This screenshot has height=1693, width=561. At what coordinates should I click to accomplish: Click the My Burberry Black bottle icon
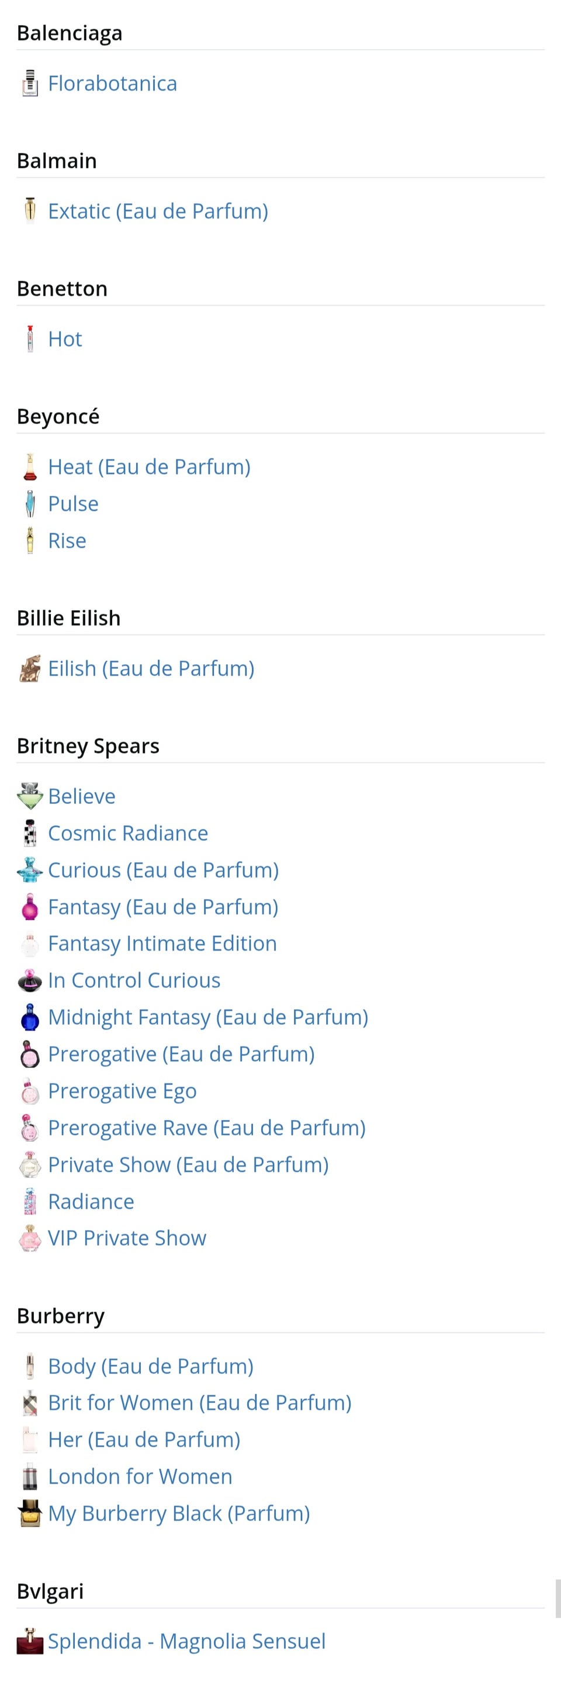tap(30, 1513)
